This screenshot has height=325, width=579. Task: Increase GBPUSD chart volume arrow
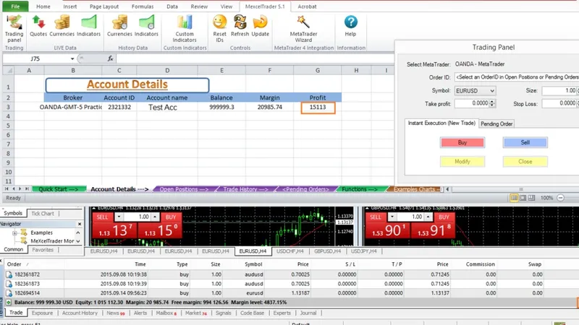[x=428, y=217]
